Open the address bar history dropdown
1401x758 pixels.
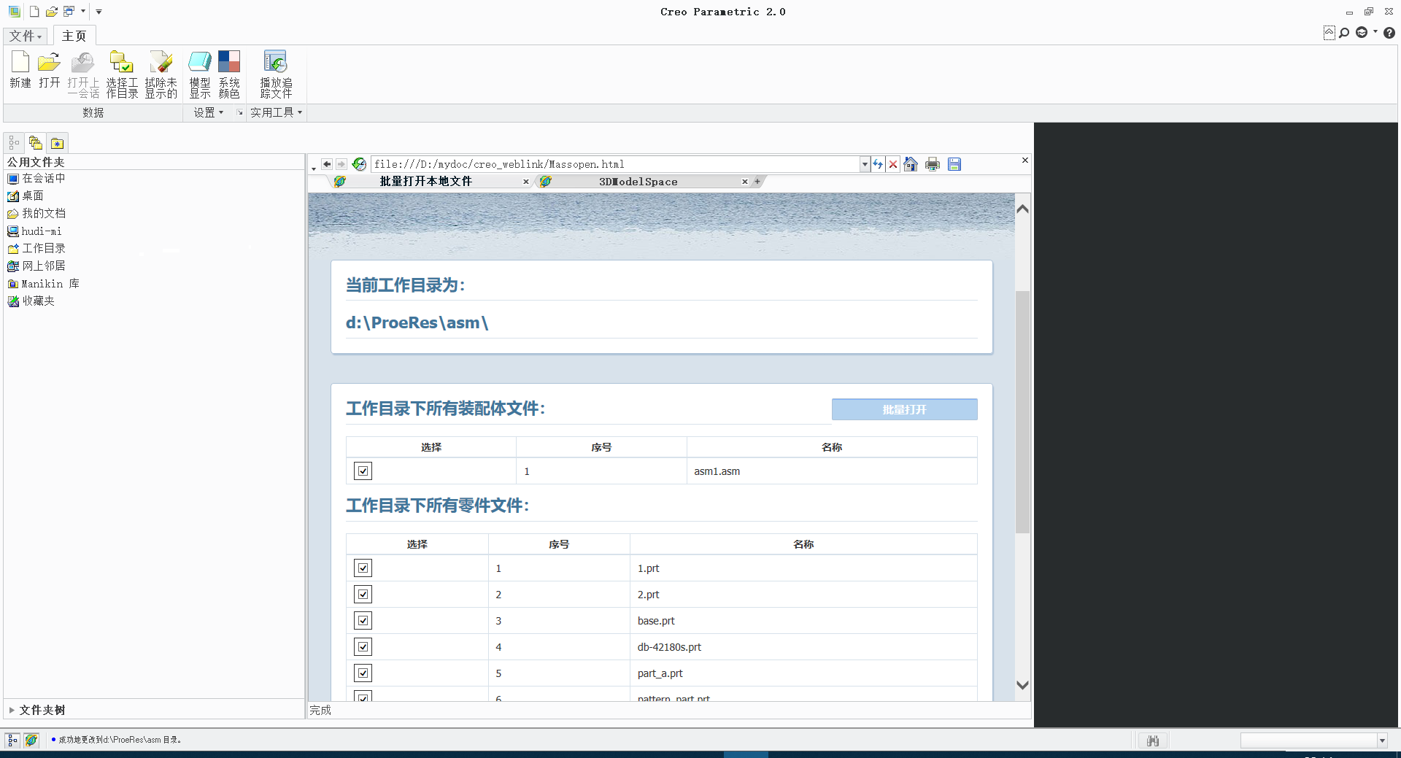click(x=865, y=164)
